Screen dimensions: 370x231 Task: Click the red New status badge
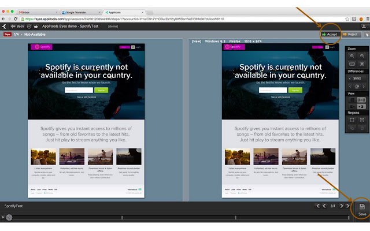[x=8, y=35]
